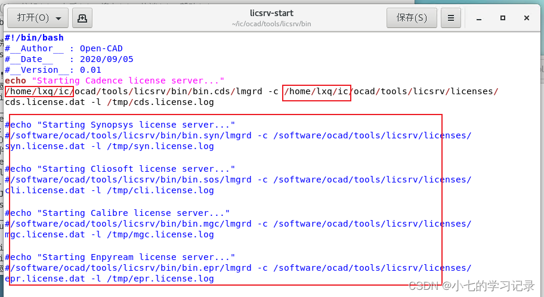
Task: Click the mgc.license.dat -l /tmp/mgc.license.log line
Action: pyautogui.click(x=109, y=234)
